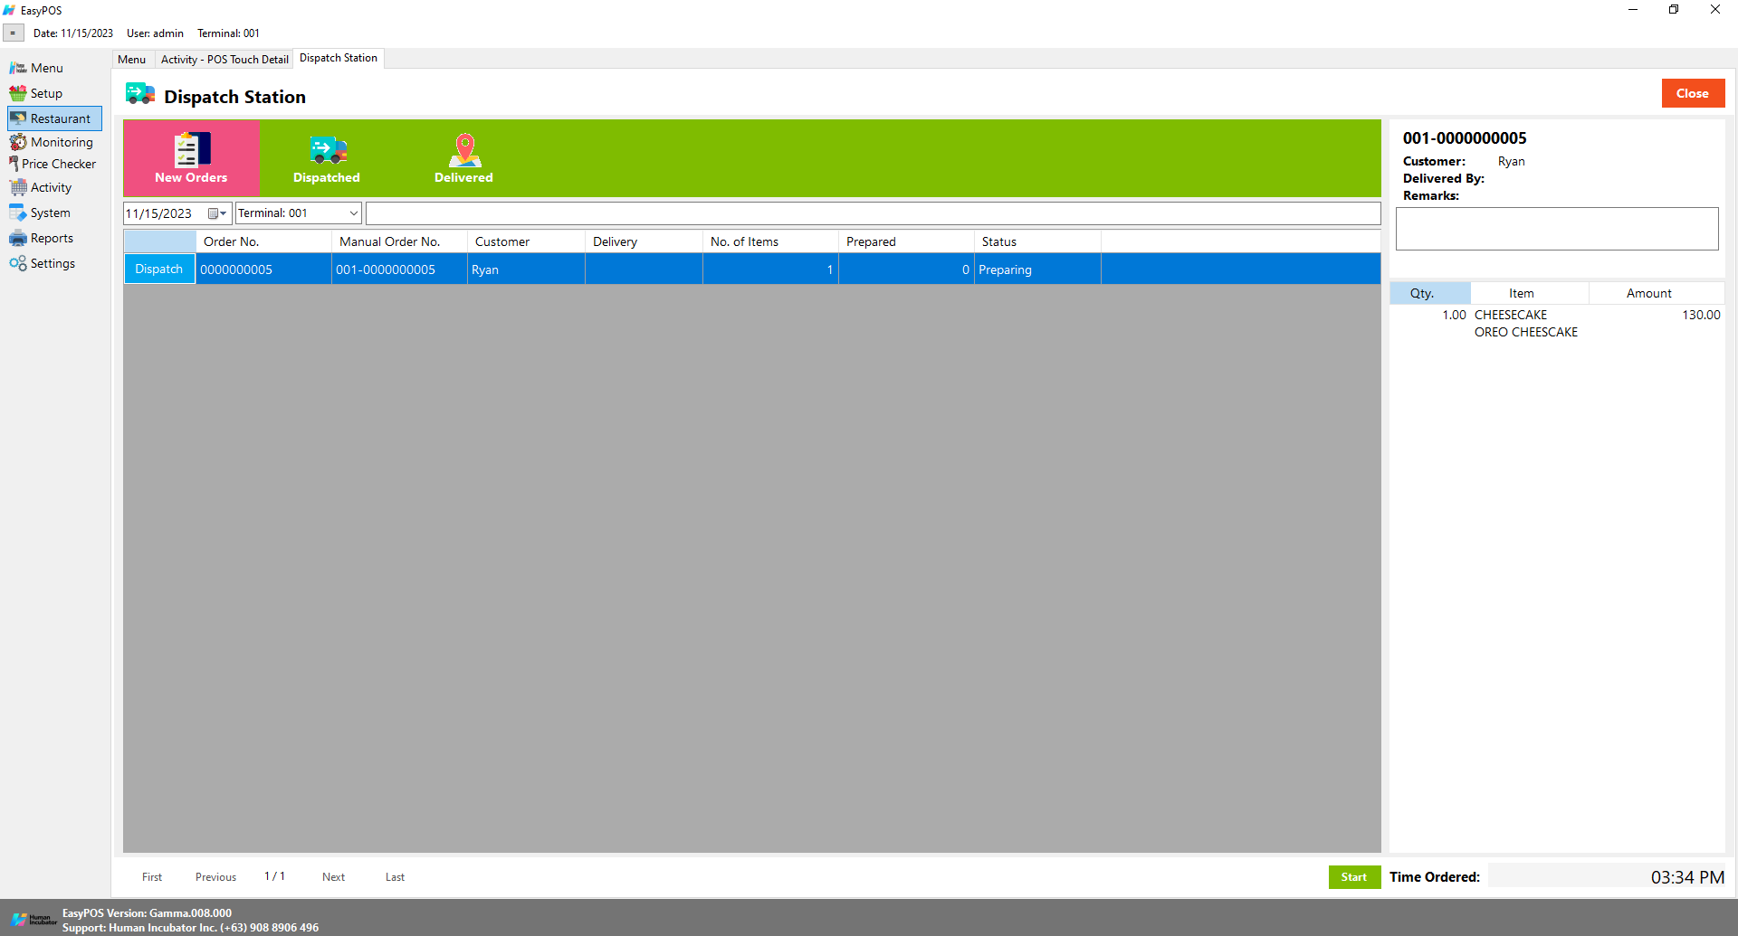Go to Next page
The width and height of the screenshot is (1738, 936).
pos(333,877)
